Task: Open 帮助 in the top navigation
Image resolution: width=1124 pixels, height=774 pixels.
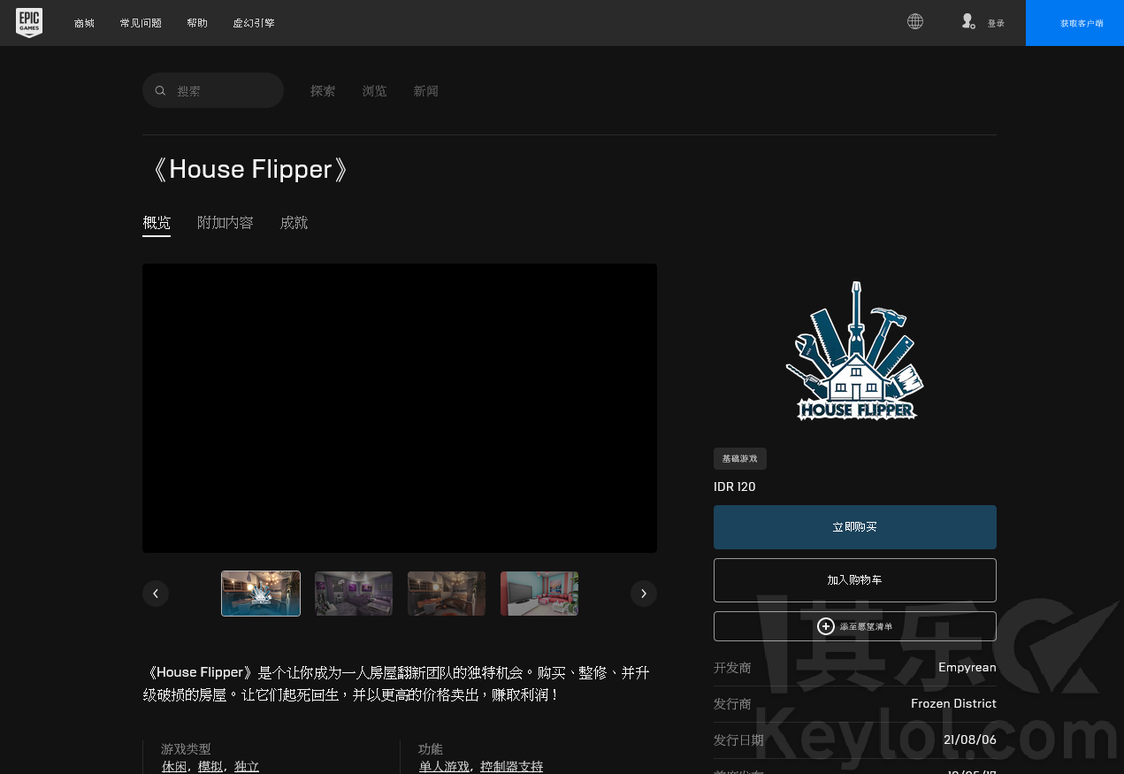Action: coord(197,23)
